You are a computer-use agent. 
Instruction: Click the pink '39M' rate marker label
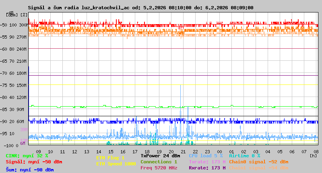[x=24, y=130]
